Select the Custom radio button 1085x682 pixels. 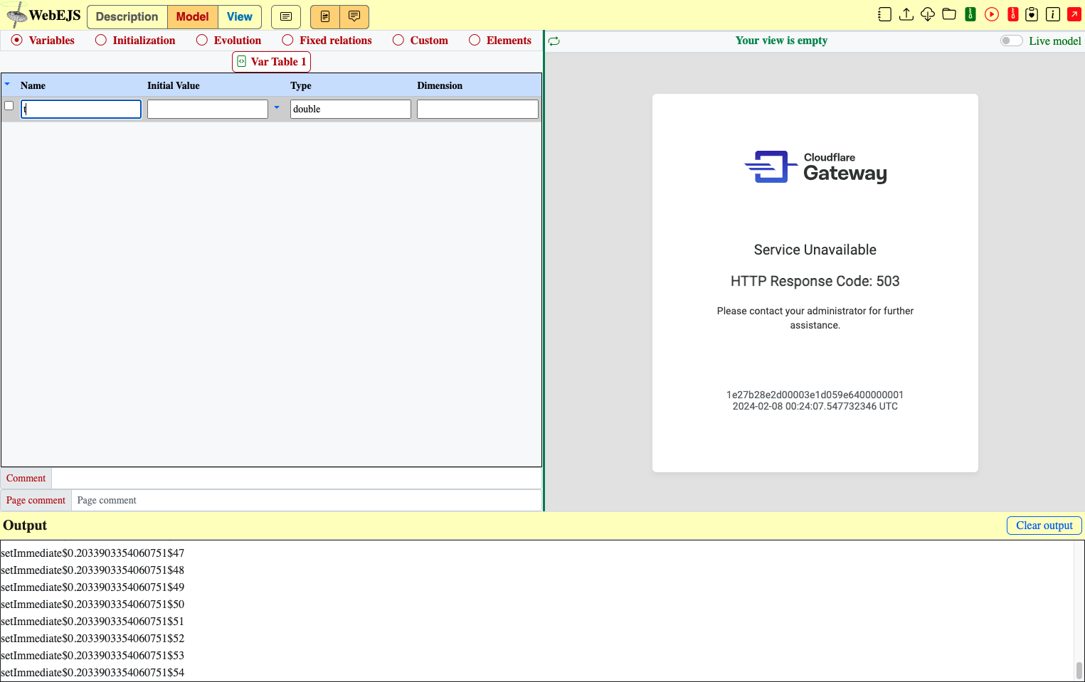[x=398, y=40]
